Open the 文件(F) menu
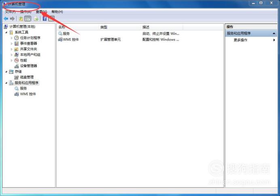Viewport: 280px width, 196px height. tap(10, 12)
